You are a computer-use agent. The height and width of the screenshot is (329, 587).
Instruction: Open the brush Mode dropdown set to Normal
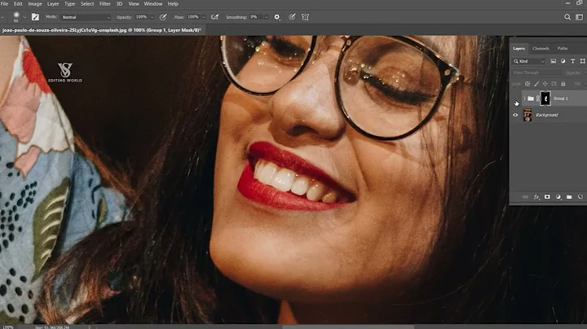click(x=86, y=17)
